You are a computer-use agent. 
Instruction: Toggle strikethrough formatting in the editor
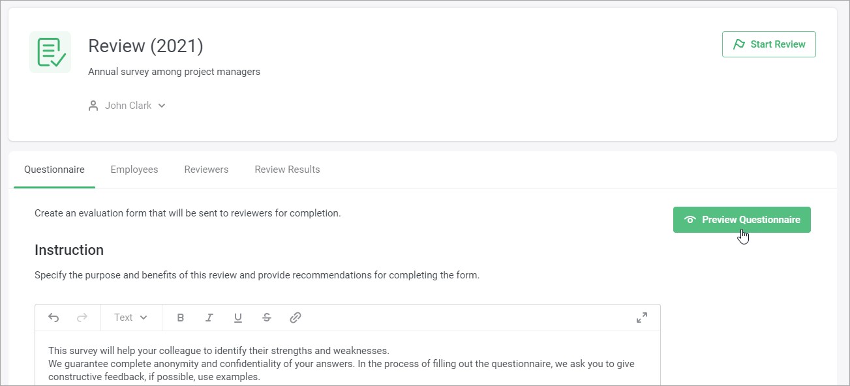pyautogui.click(x=267, y=318)
